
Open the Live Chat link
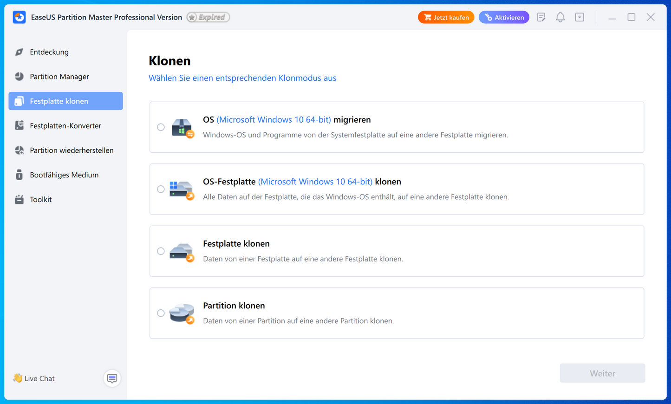point(39,378)
